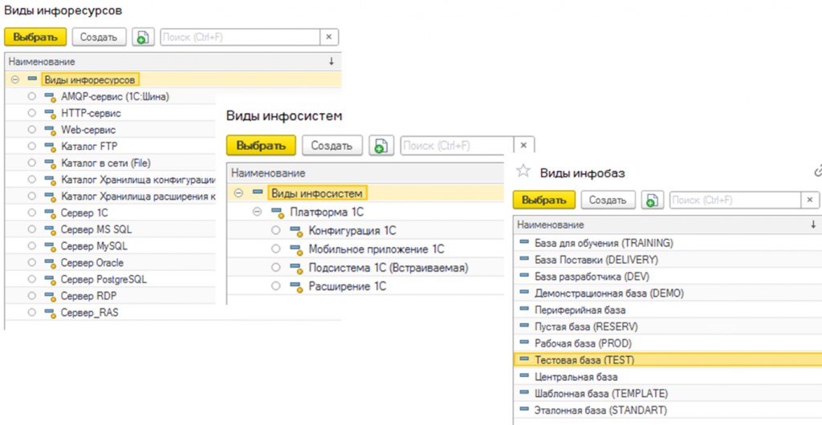
Task: Select Сервер MS SQL item
Action: pos(96,229)
